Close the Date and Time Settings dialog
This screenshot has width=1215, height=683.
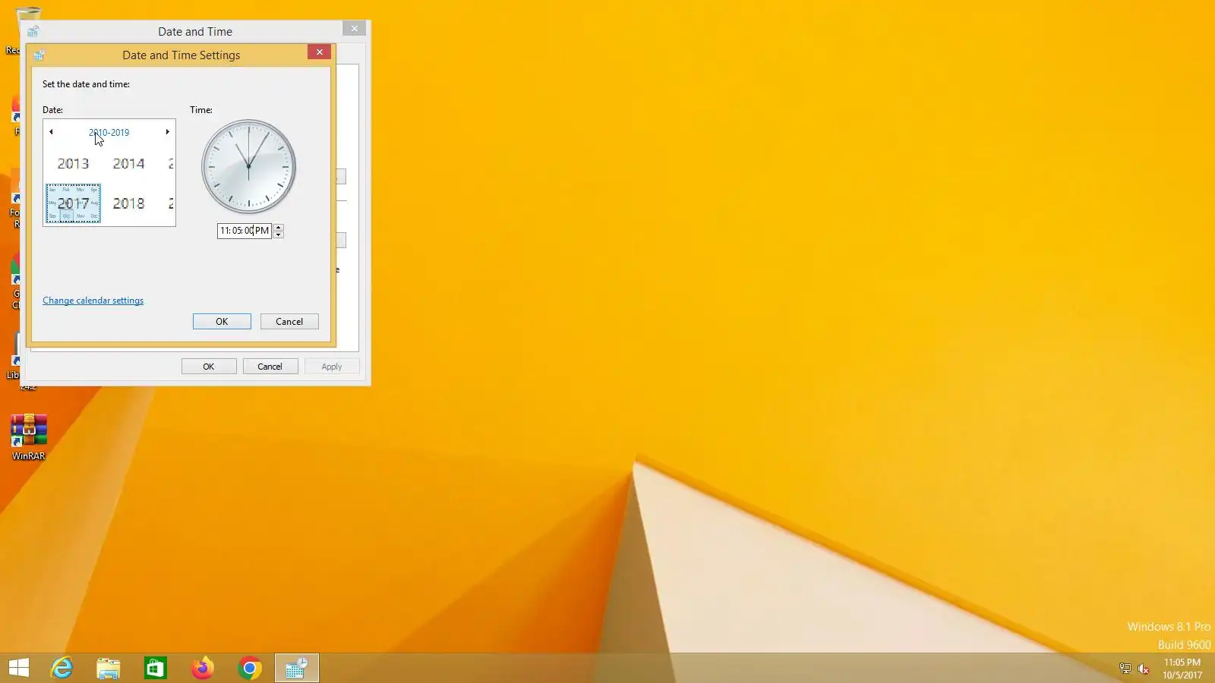click(x=320, y=52)
